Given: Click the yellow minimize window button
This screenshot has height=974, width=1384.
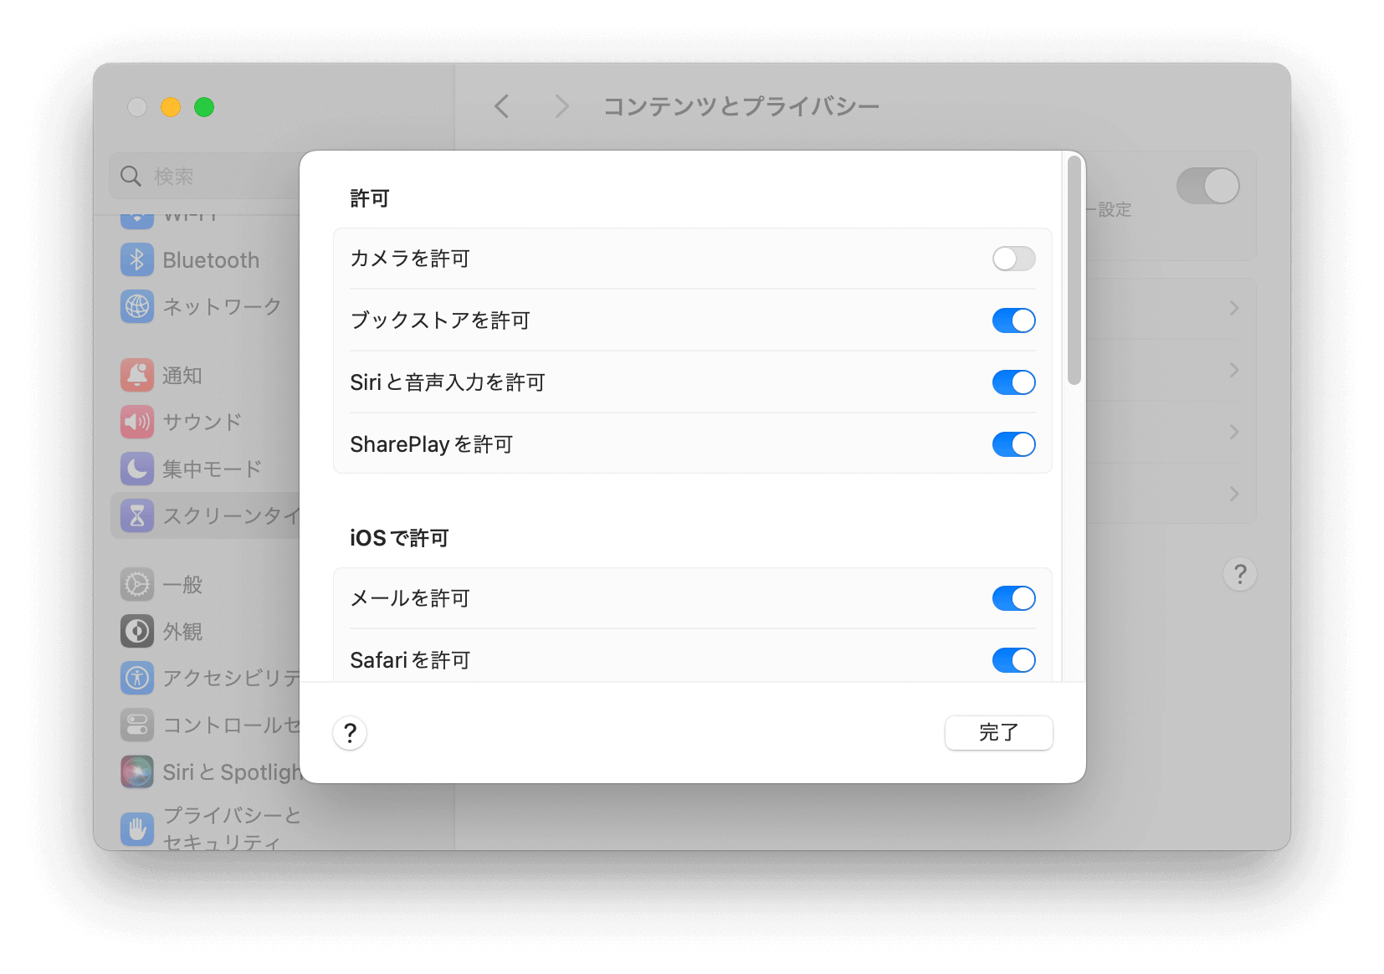Looking at the screenshot, I should pos(171,107).
